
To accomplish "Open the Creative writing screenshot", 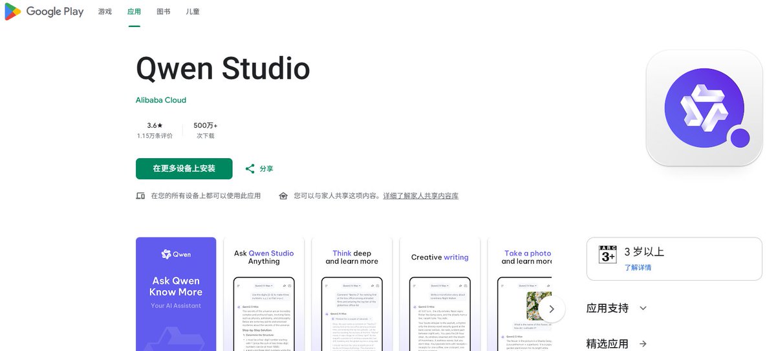I will 440,294.
